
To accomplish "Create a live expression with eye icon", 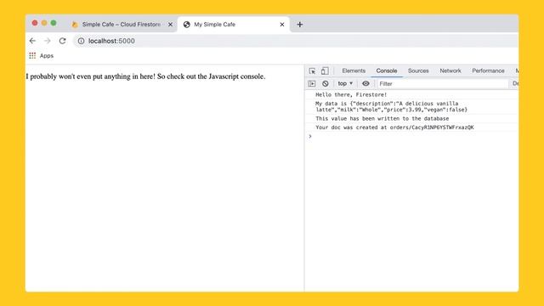I will tap(365, 83).
